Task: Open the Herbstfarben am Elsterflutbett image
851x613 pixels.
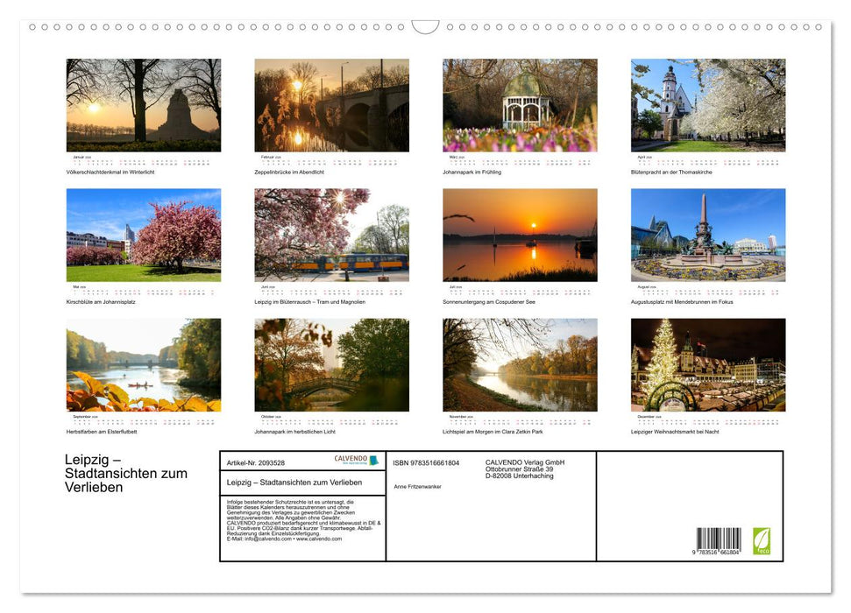Action: (x=144, y=364)
